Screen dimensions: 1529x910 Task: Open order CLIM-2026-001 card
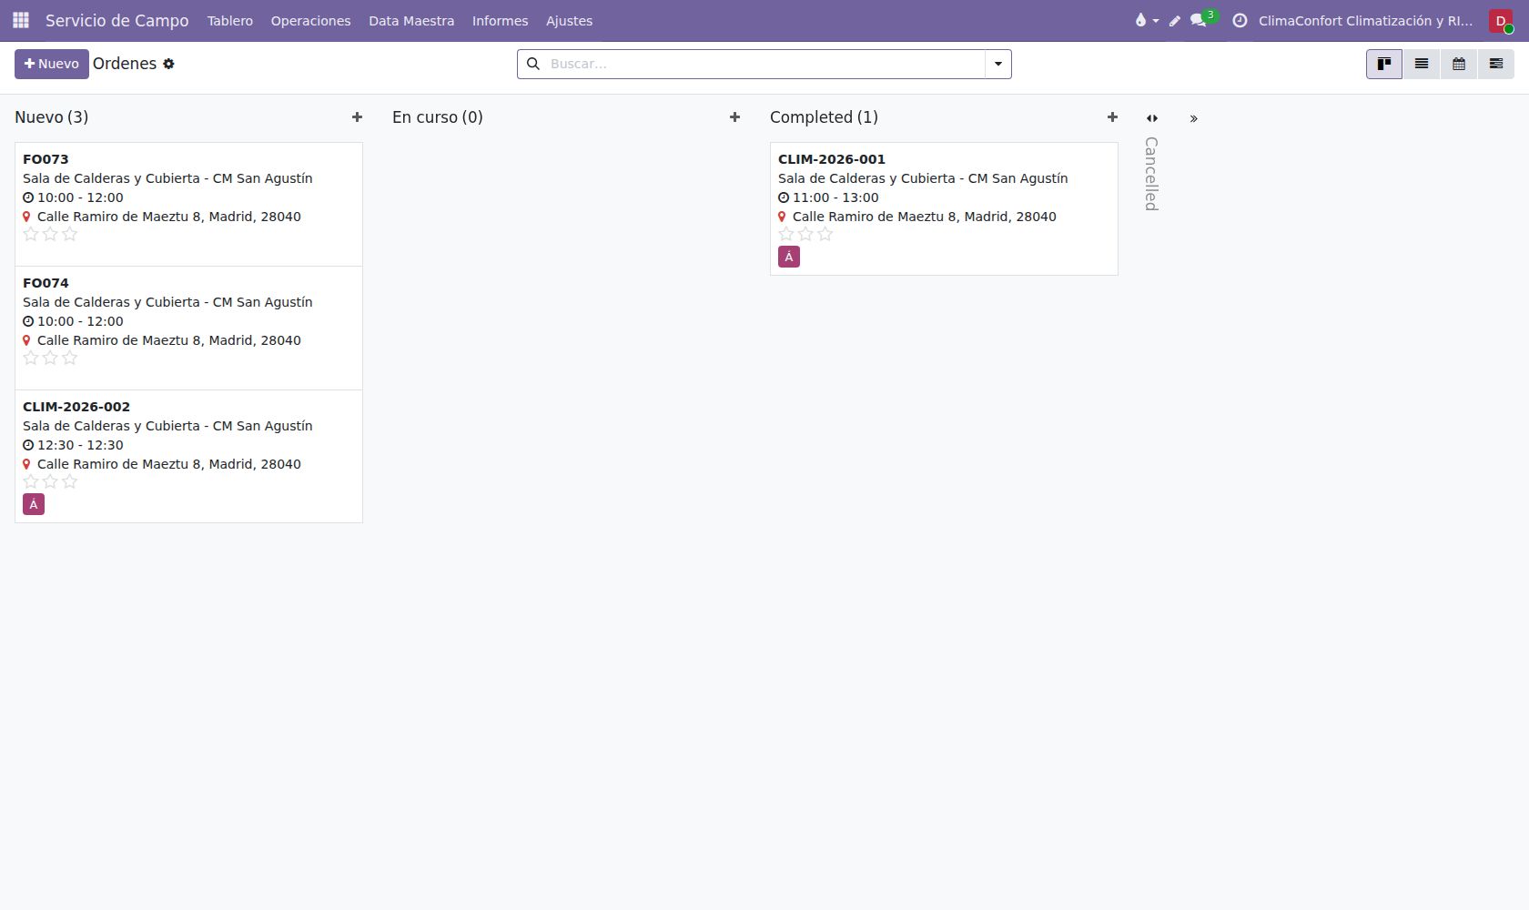(944, 208)
